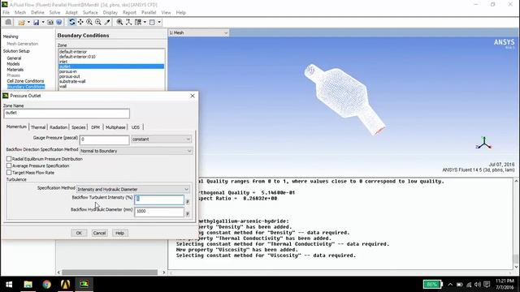This screenshot has height=292, width=520.
Task: Click the horizontal scrollbar under task panel
Action: 110,273
